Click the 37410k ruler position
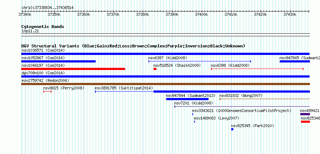Image resolution: width=320 pixels, height=154 pixels. (x=232, y=14)
